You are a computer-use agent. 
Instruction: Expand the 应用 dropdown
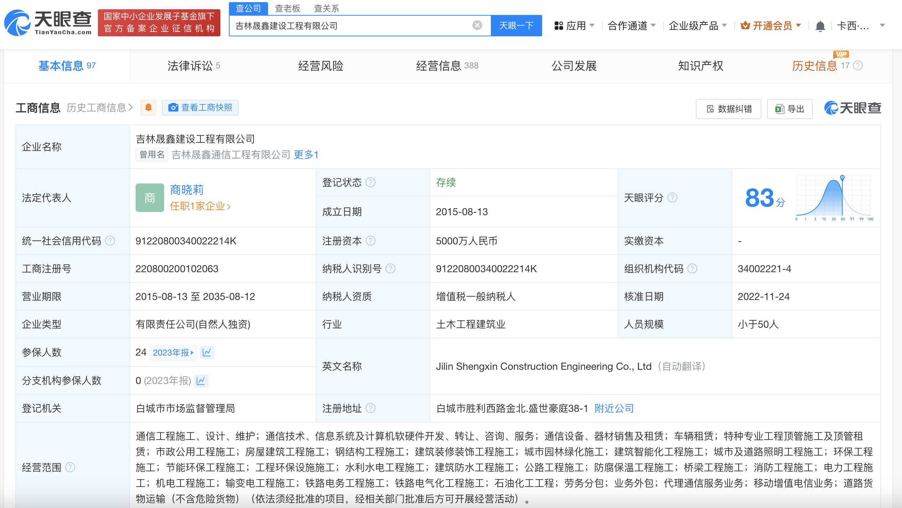tap(575, 26)
